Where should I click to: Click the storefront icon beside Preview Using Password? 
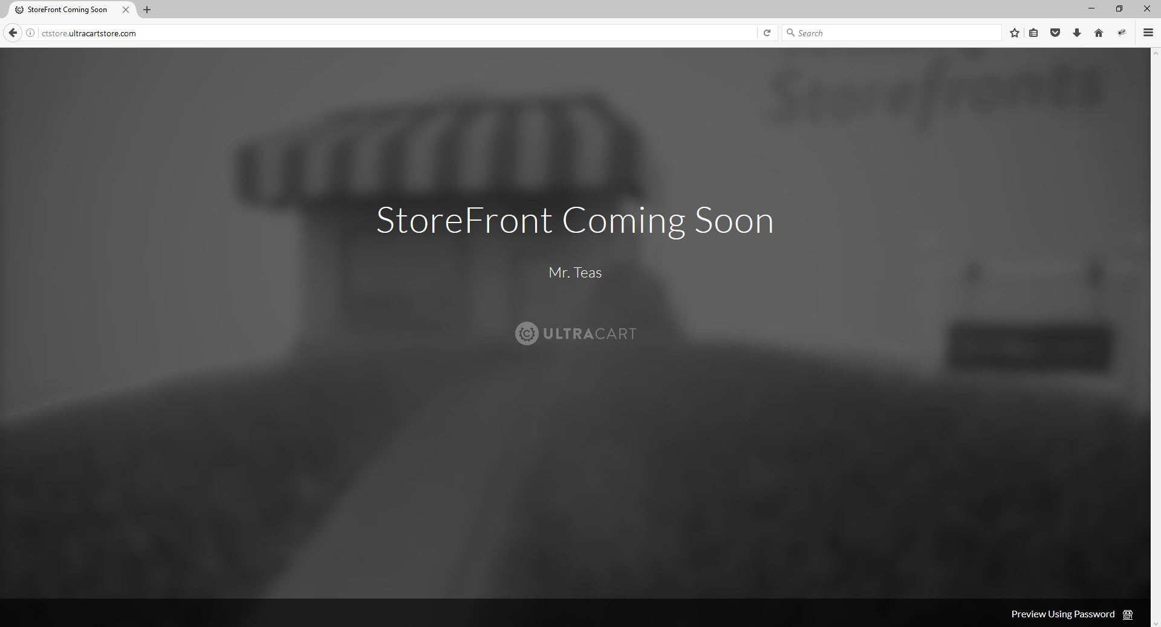pos(1128,614)
